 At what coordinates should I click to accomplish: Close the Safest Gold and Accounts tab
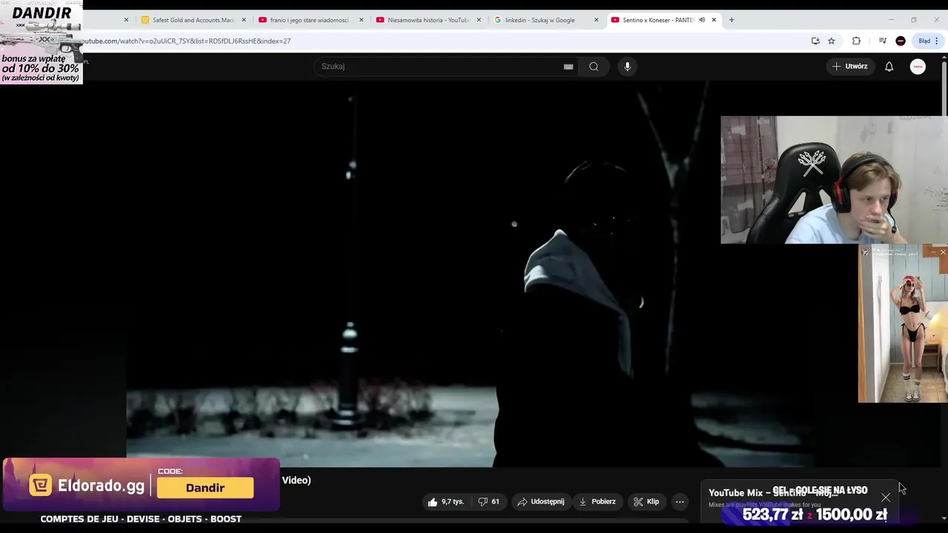coord(244,20)
